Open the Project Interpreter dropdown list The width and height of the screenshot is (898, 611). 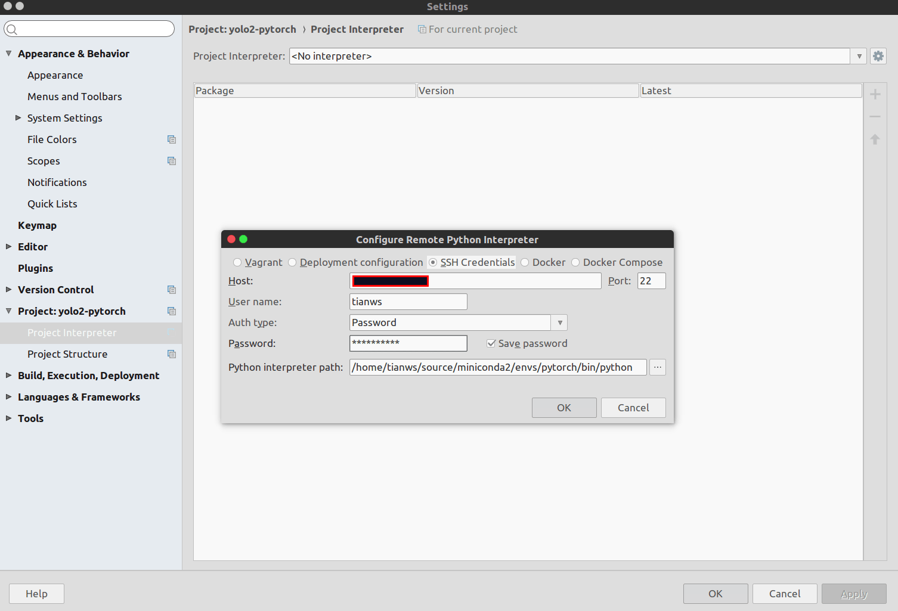coord(859,56)
